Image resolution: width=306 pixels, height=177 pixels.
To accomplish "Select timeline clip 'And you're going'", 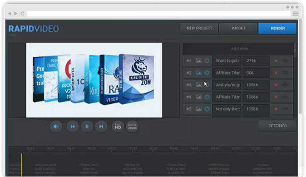I will [45, 169].
